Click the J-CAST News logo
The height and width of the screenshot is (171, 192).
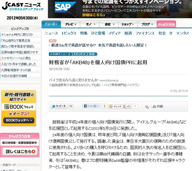[x=23, y=6]
